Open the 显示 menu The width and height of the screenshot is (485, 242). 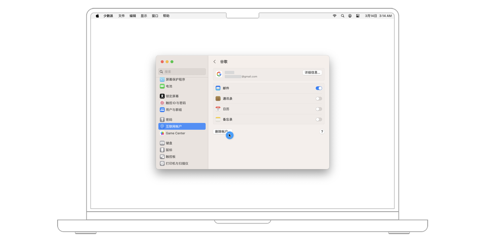[144, 16]
